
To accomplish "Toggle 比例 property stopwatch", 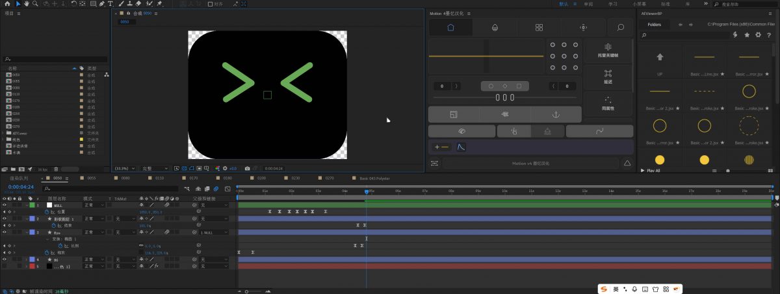I will [60, 246].
